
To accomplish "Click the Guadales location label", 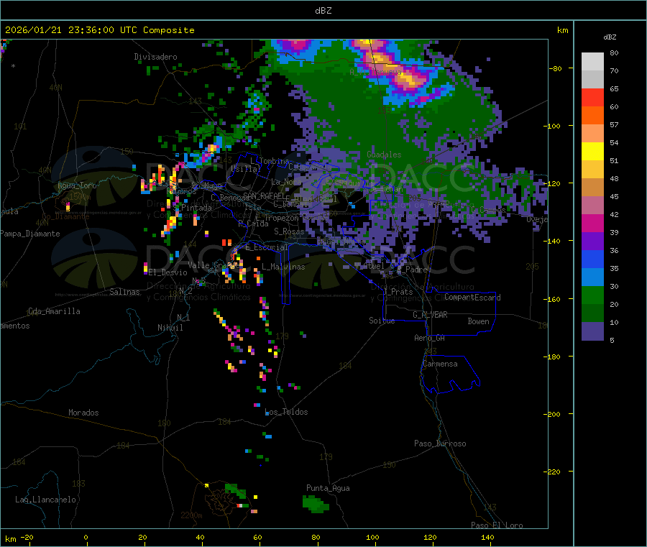I will click(x=384, y=155).
